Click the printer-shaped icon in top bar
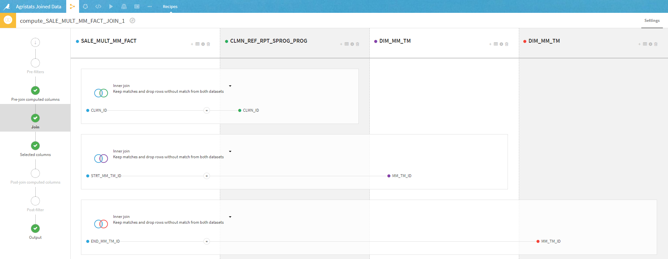This screenshot has width=668, height=259. [x=124, y=6]
